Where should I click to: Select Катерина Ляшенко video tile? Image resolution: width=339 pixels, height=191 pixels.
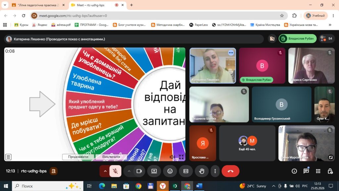pos(213,66)
